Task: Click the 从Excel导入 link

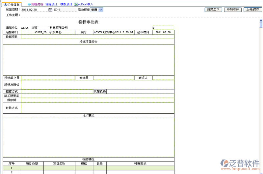Action: 85,5
